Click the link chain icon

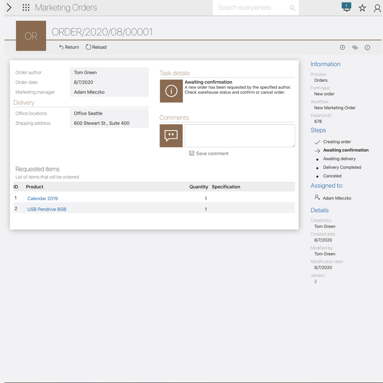(x=355, y=47)
